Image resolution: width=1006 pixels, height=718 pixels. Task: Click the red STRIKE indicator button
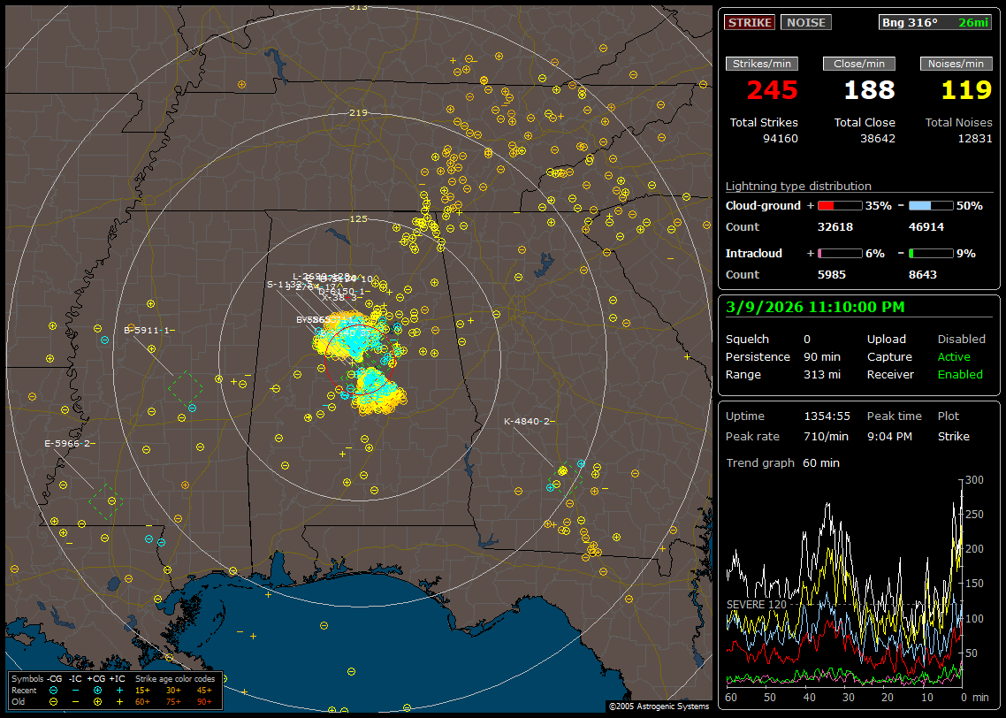tap(750, 23)
